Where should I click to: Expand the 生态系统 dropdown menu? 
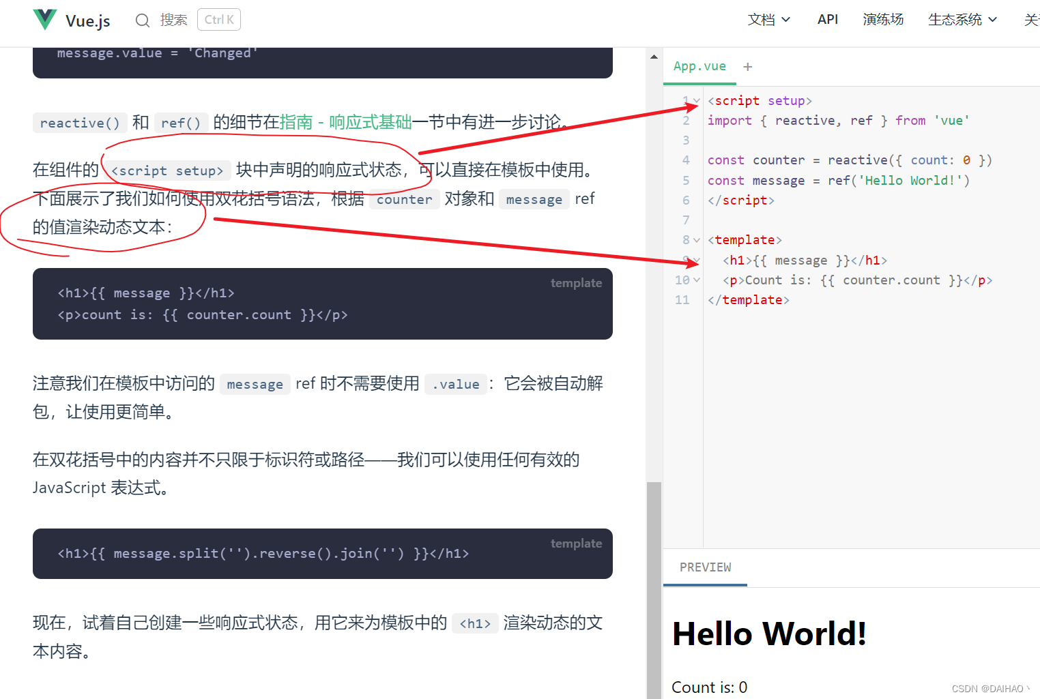962,20
